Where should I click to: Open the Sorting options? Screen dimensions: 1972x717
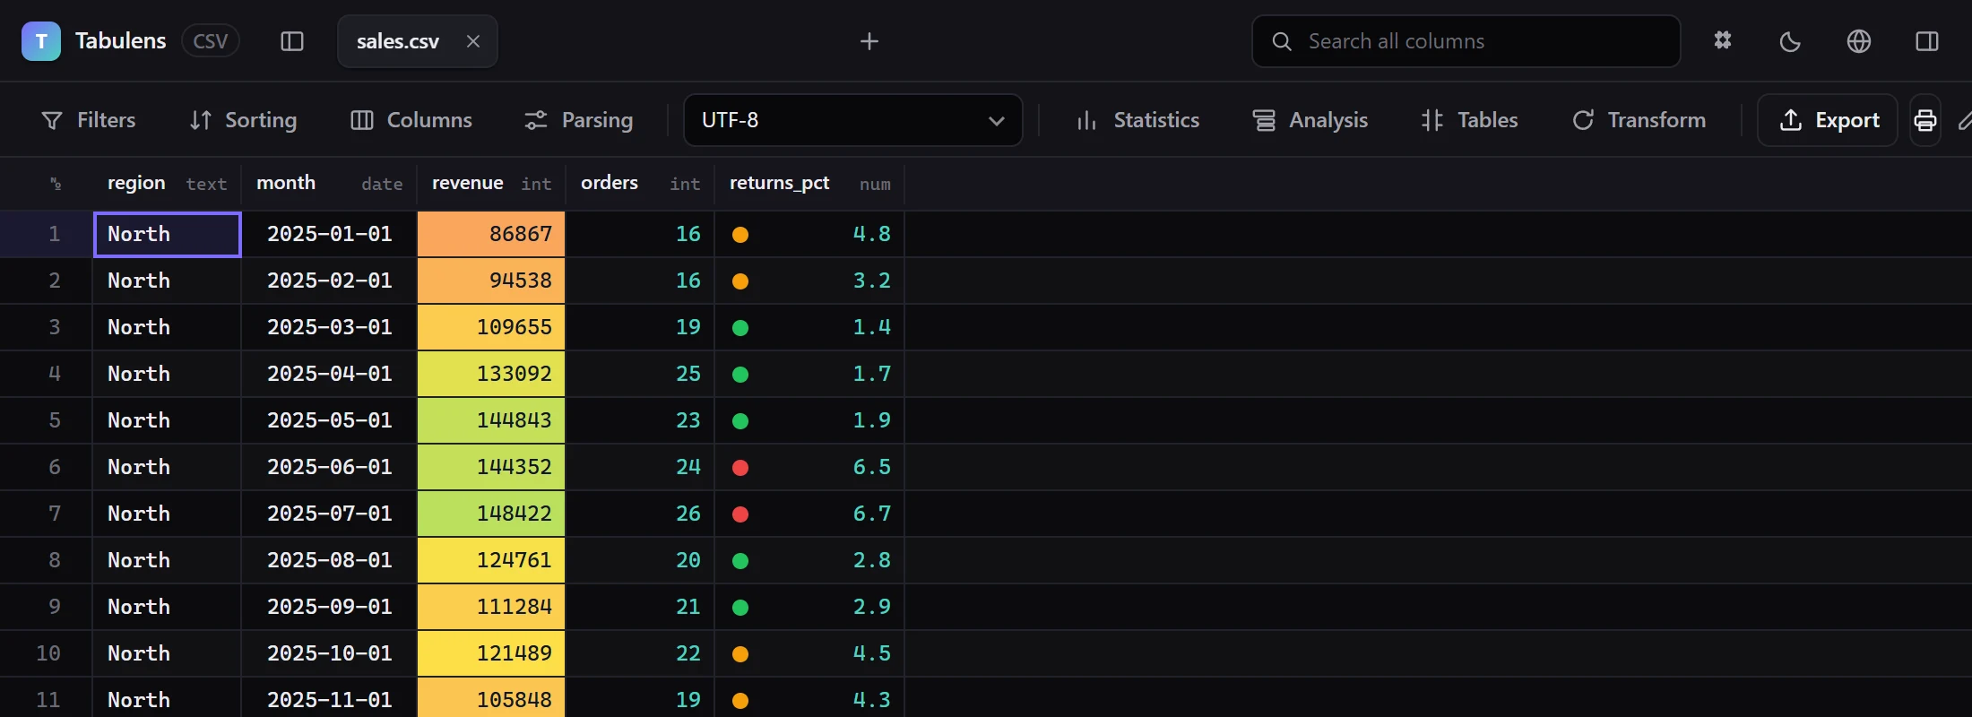click(x=243, y=120)
